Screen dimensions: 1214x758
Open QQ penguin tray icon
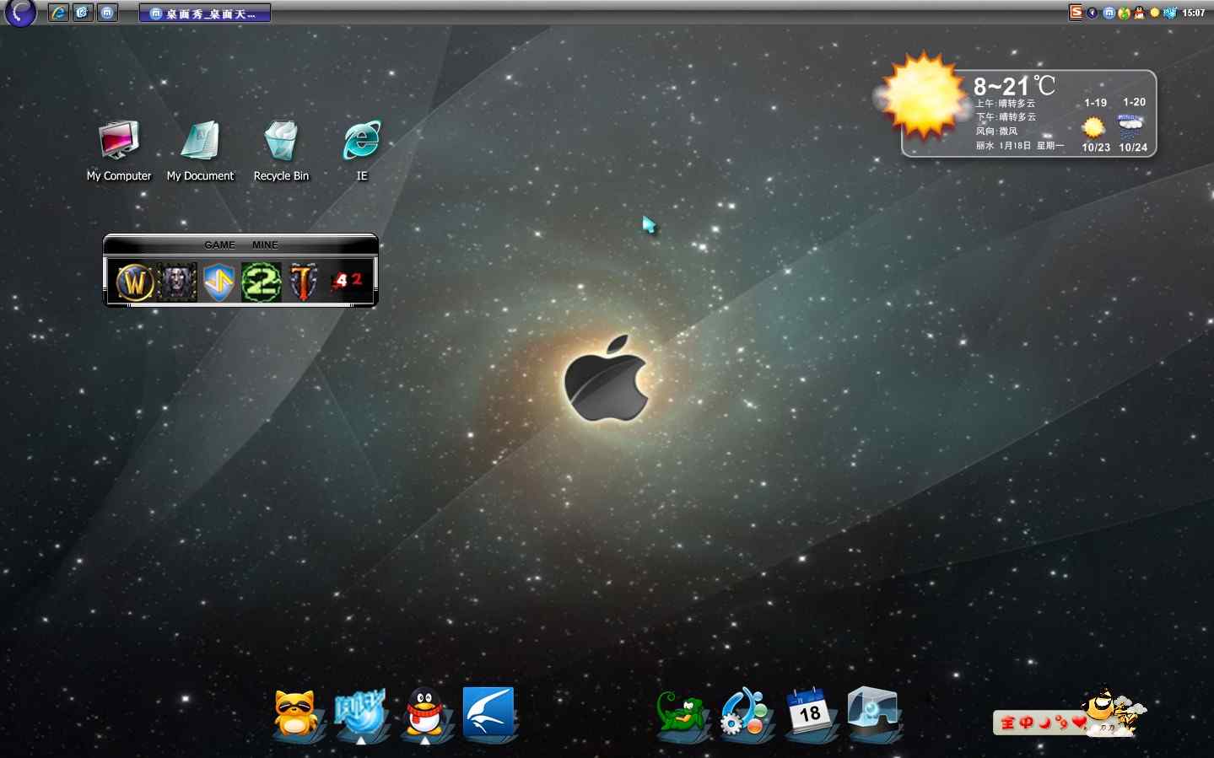click(1140, 13)
